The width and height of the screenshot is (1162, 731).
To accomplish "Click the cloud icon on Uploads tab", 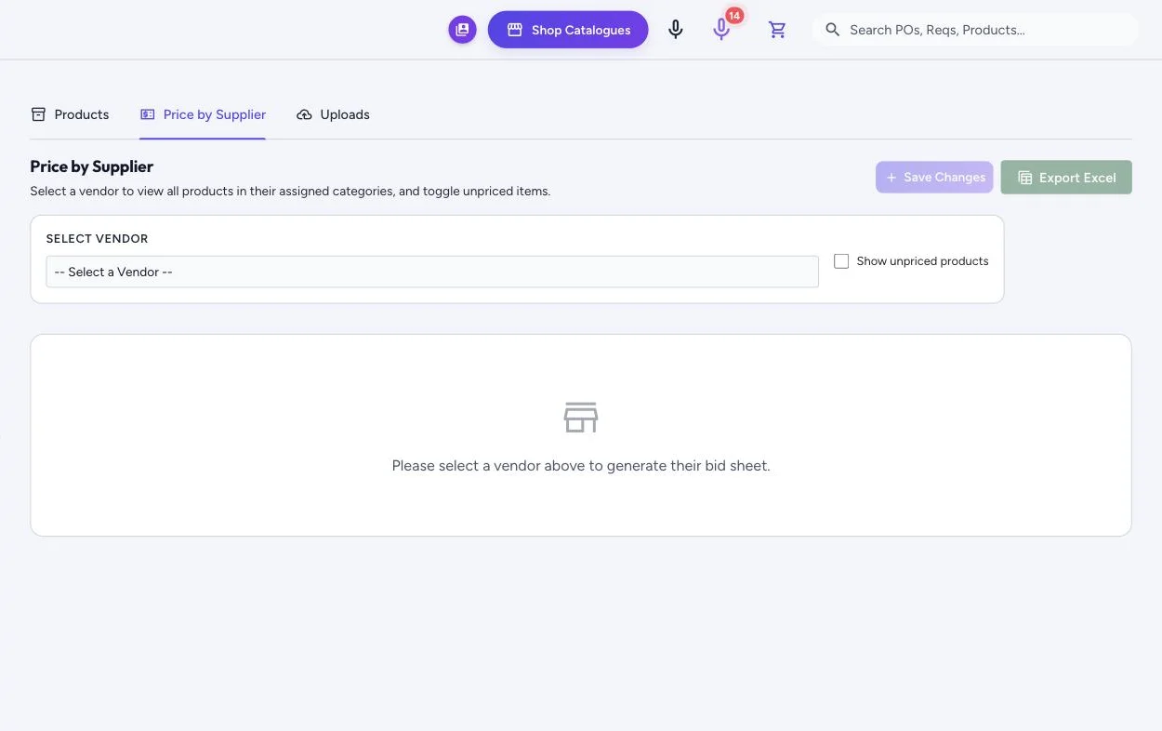I will click(x=304, y=114).
